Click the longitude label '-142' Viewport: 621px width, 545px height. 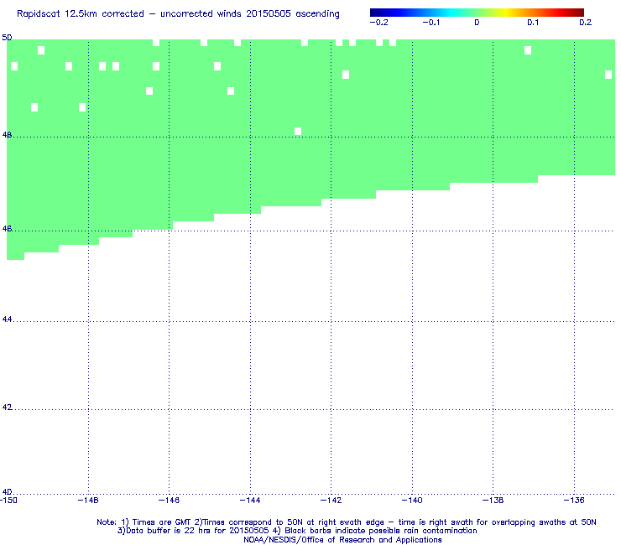[331, 501]
